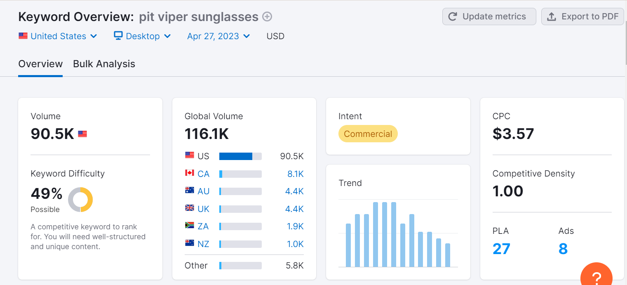
Task: Open the United States country dropdown
Action: click(x=58, y=36)
